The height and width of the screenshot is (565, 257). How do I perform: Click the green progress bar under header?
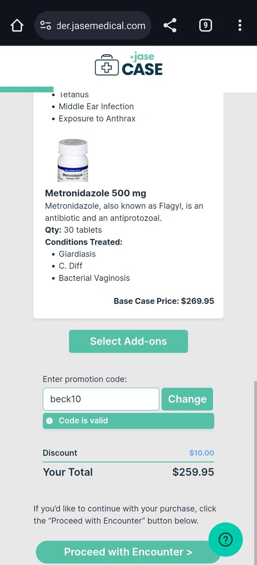point(27,90)
